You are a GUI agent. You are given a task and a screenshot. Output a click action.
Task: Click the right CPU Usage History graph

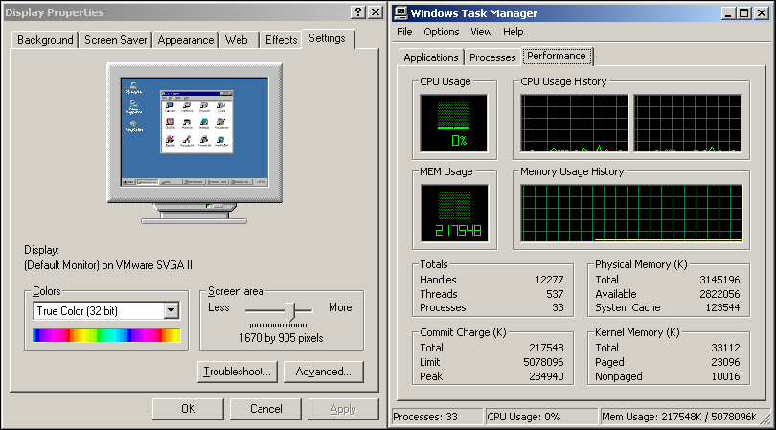pyautogui.click(x=688, y=124)
